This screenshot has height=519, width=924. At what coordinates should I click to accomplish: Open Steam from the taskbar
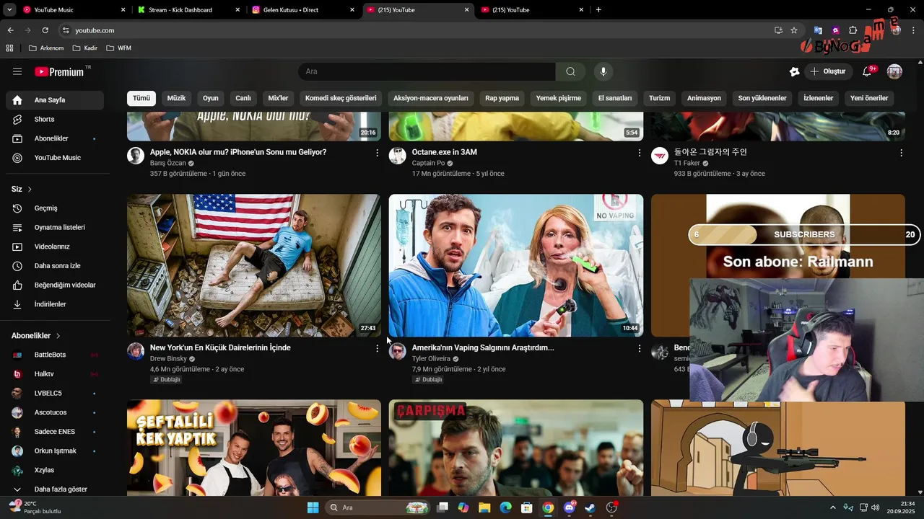[590, 507]
